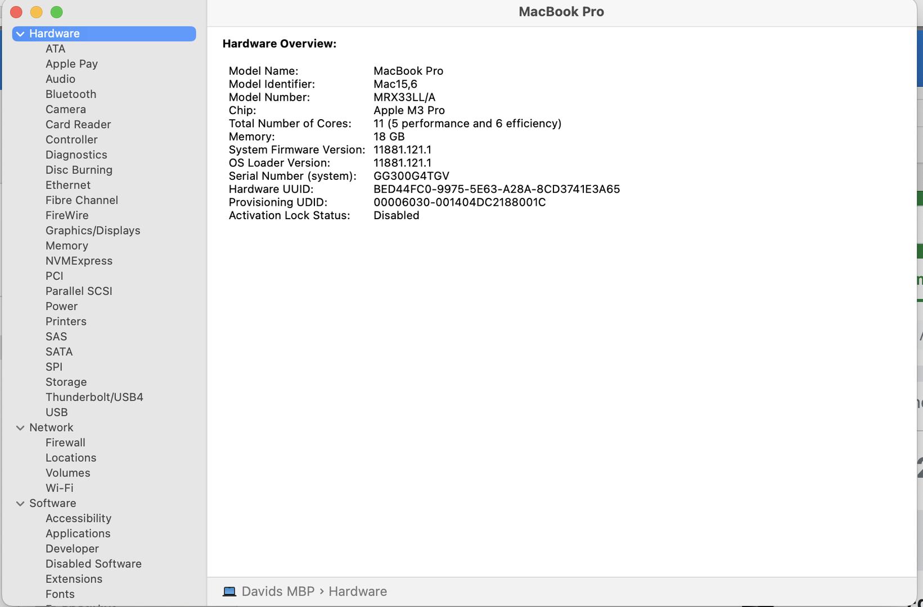Collapse the Software section chevron

(20, 504)
